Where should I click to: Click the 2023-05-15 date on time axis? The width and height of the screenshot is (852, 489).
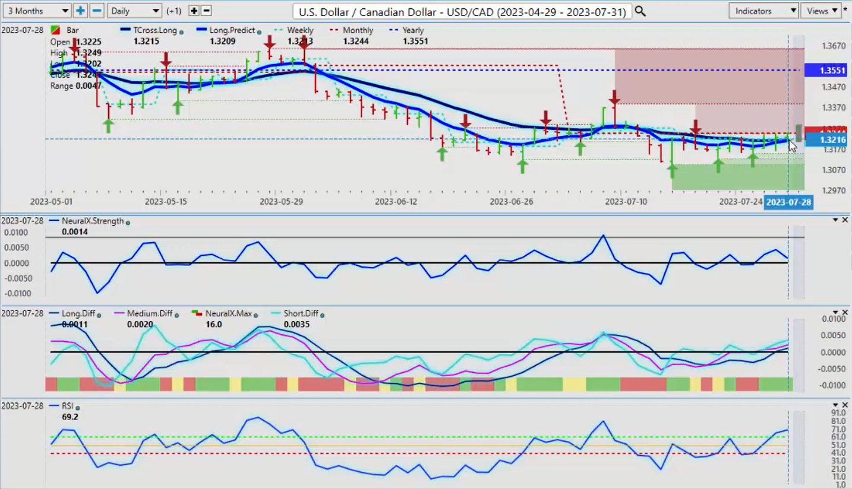[166, 202]
